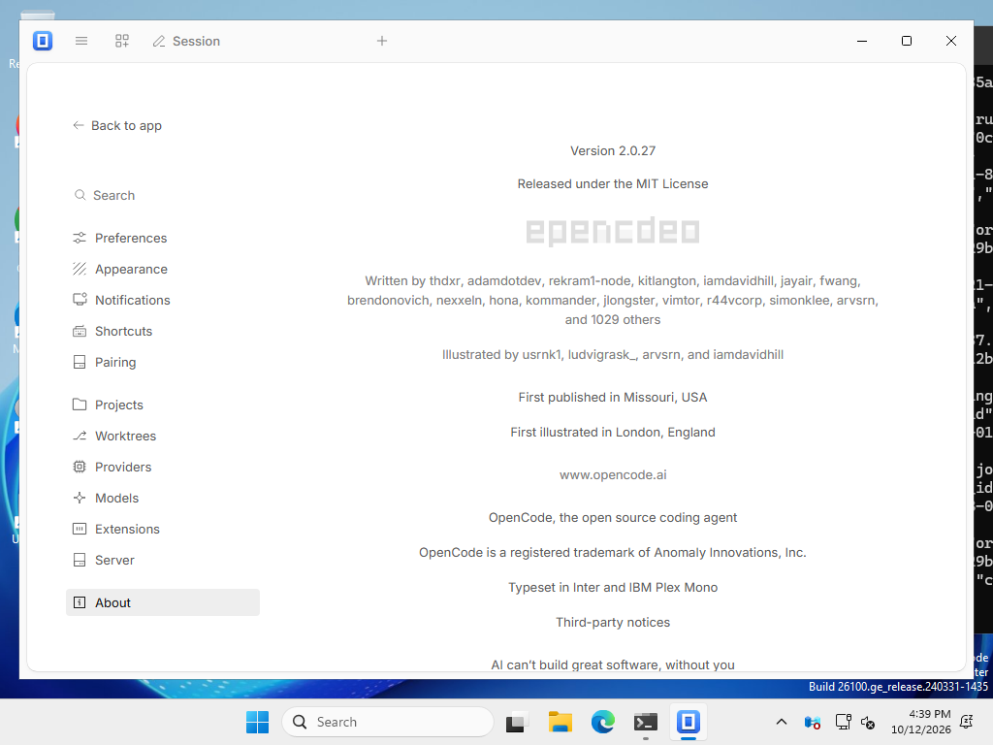Screen dimensions: 993x745
Task: Click the Worktrees branch icon
Action: coord(80,436)
